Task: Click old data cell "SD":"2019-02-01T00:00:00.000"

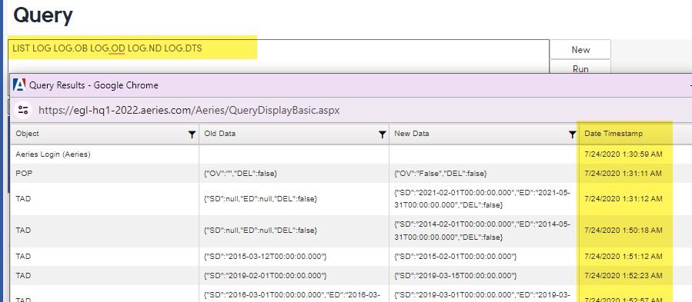Action: coord(294,276)
